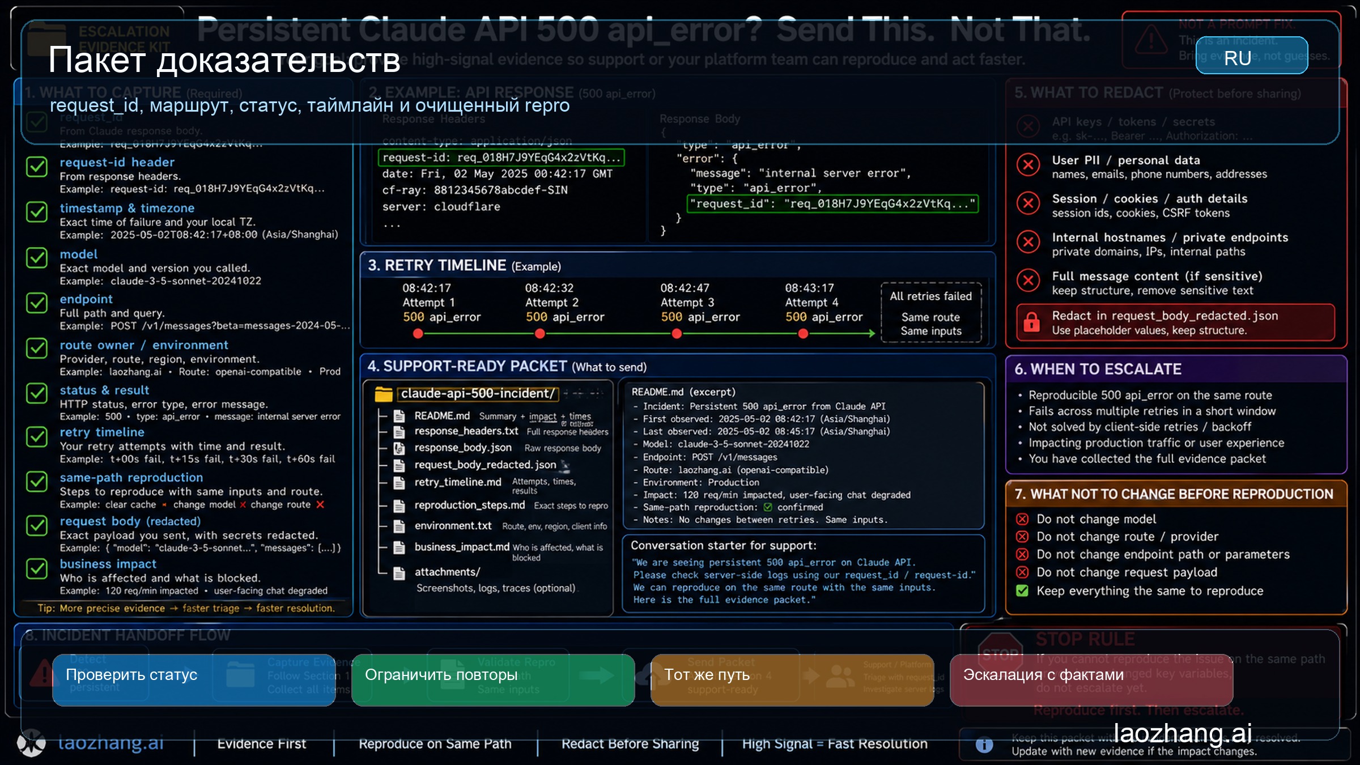The height and width of the screenshot is (765, 1360).
Task: Click the response_headers.txt file icon
Action: coord(399,432)
